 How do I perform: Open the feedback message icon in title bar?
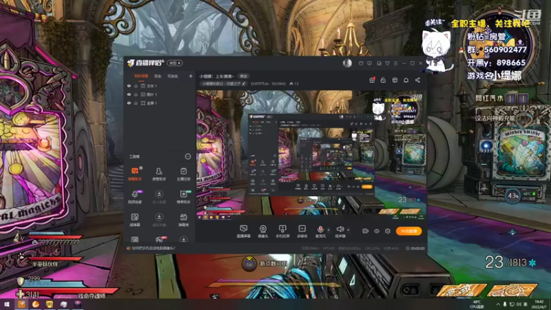pyautogui.click(x=369, y=63)
